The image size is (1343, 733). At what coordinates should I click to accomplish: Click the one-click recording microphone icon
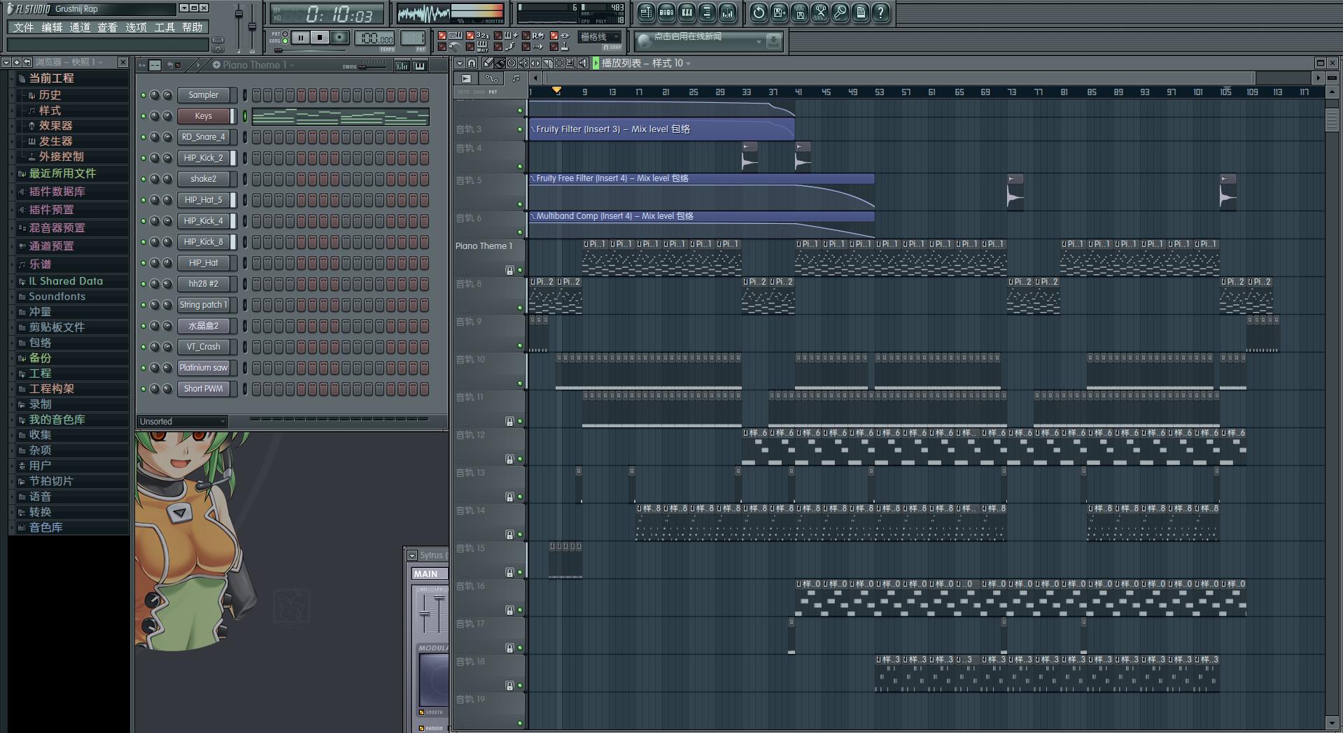pos(840,13)
